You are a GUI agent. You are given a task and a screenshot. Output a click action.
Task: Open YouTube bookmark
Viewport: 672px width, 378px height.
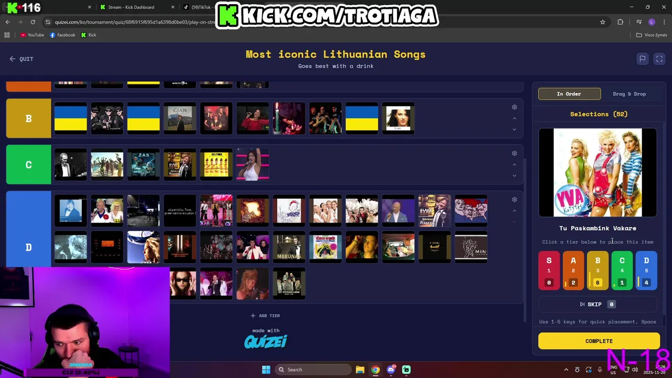click(x=32, y=35)
